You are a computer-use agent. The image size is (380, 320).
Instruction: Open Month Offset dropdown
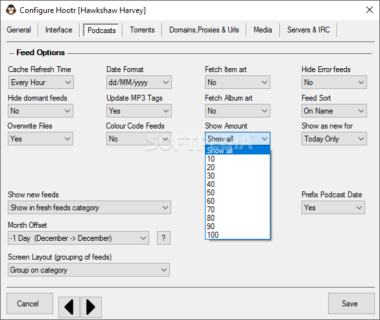click(78, 238)
